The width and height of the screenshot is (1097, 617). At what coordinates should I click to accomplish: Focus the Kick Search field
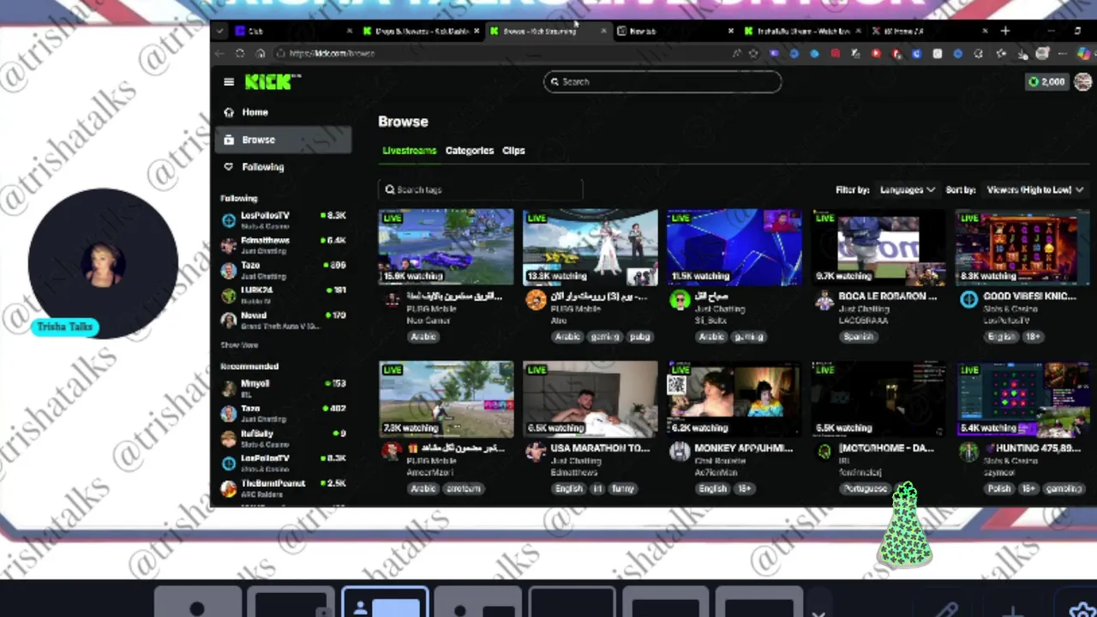coord(662,81)
